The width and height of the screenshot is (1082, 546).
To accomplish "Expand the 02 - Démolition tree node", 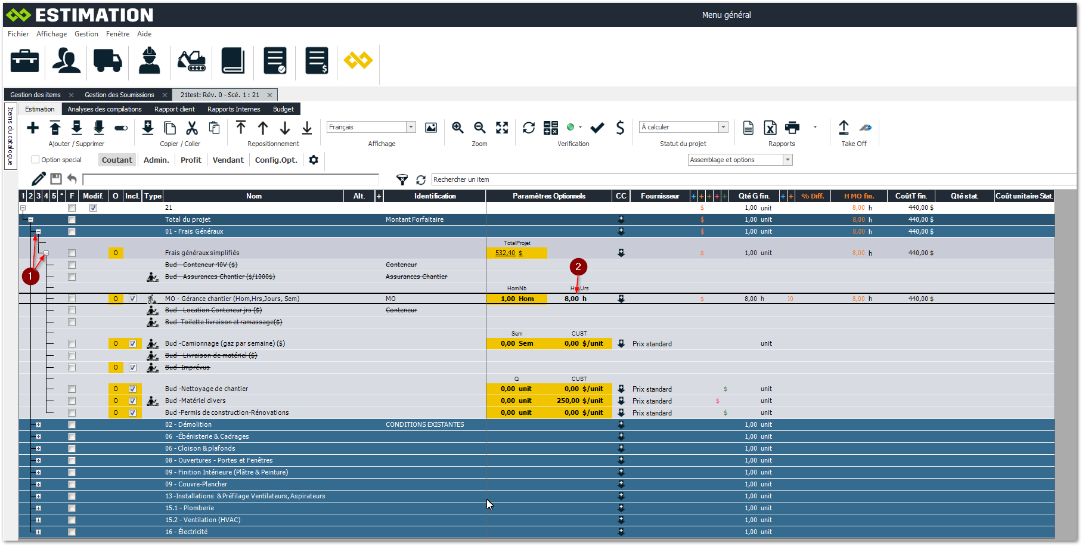I will pyautogui.click(x=39, y=425).
